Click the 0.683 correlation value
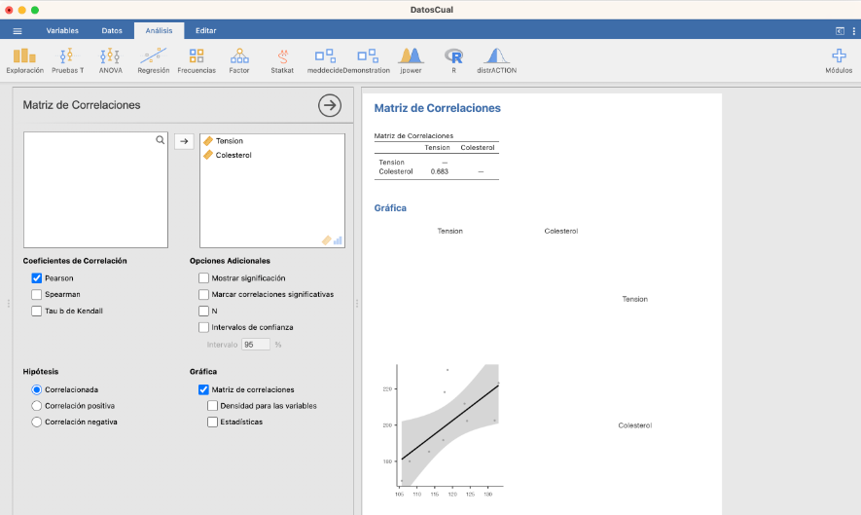This screenshot has width=861, height=515. pos(440,171)
